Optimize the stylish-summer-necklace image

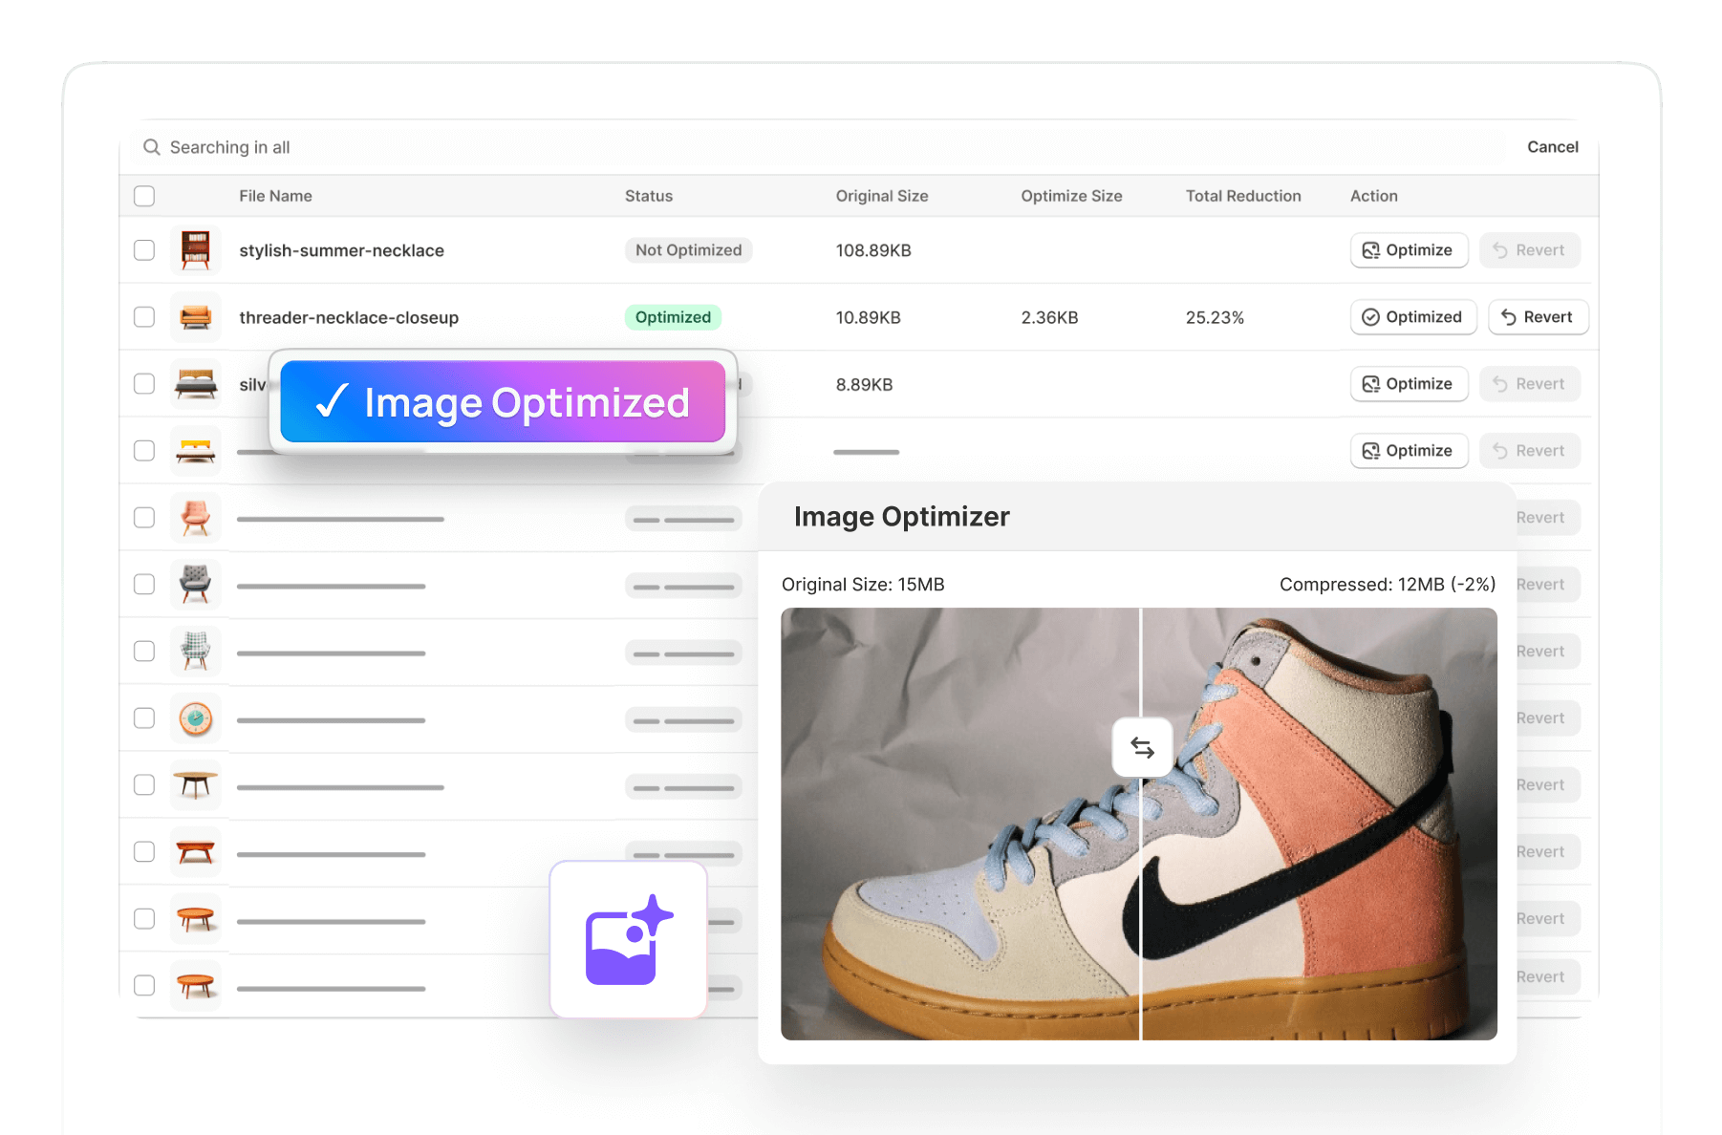(1409, 250)
